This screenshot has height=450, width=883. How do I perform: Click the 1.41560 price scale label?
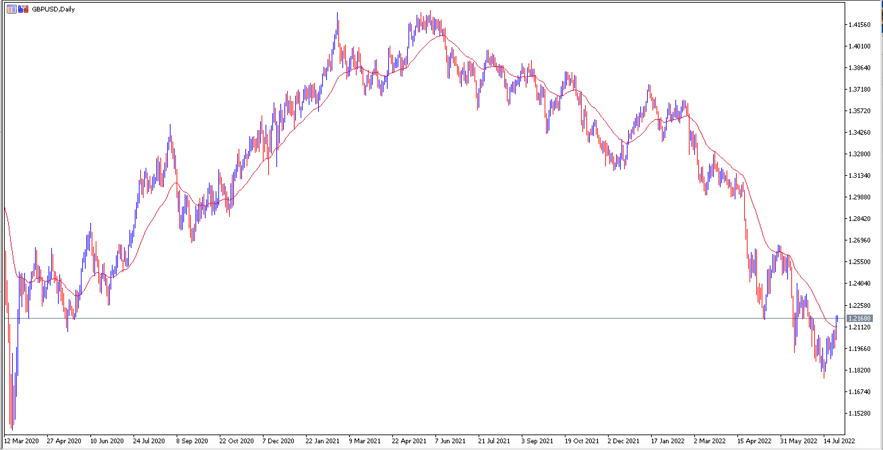point(859,25)
